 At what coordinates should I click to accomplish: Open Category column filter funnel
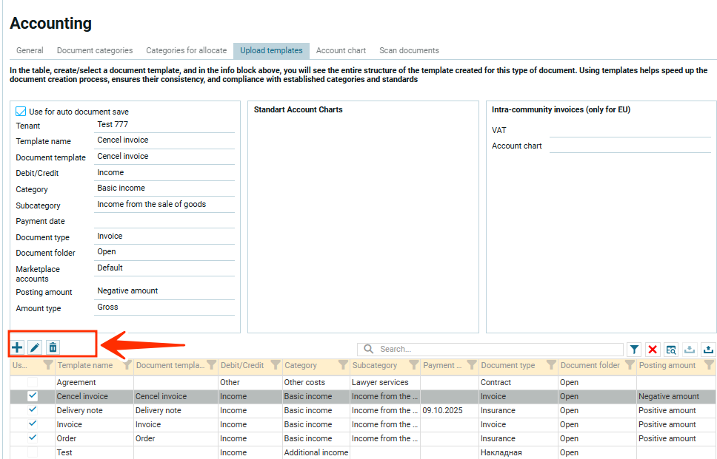(343, 365)
